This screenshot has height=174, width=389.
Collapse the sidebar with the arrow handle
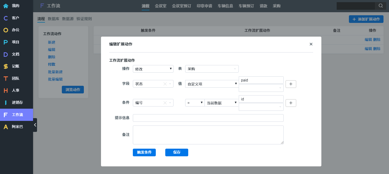tap(35, 125)
